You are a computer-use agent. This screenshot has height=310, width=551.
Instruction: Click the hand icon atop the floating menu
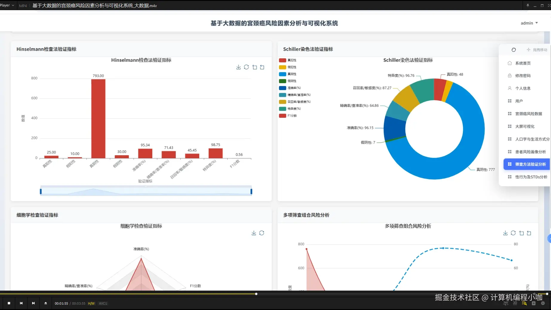(x=514, y=50)
